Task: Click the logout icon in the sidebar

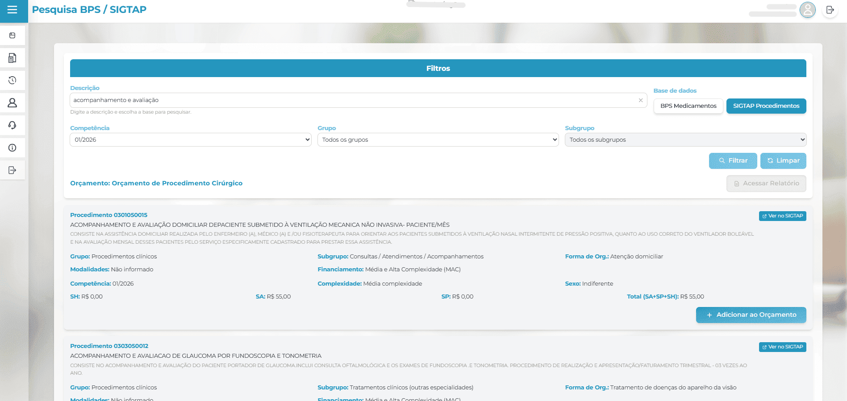Action: (x=13, y=170)
